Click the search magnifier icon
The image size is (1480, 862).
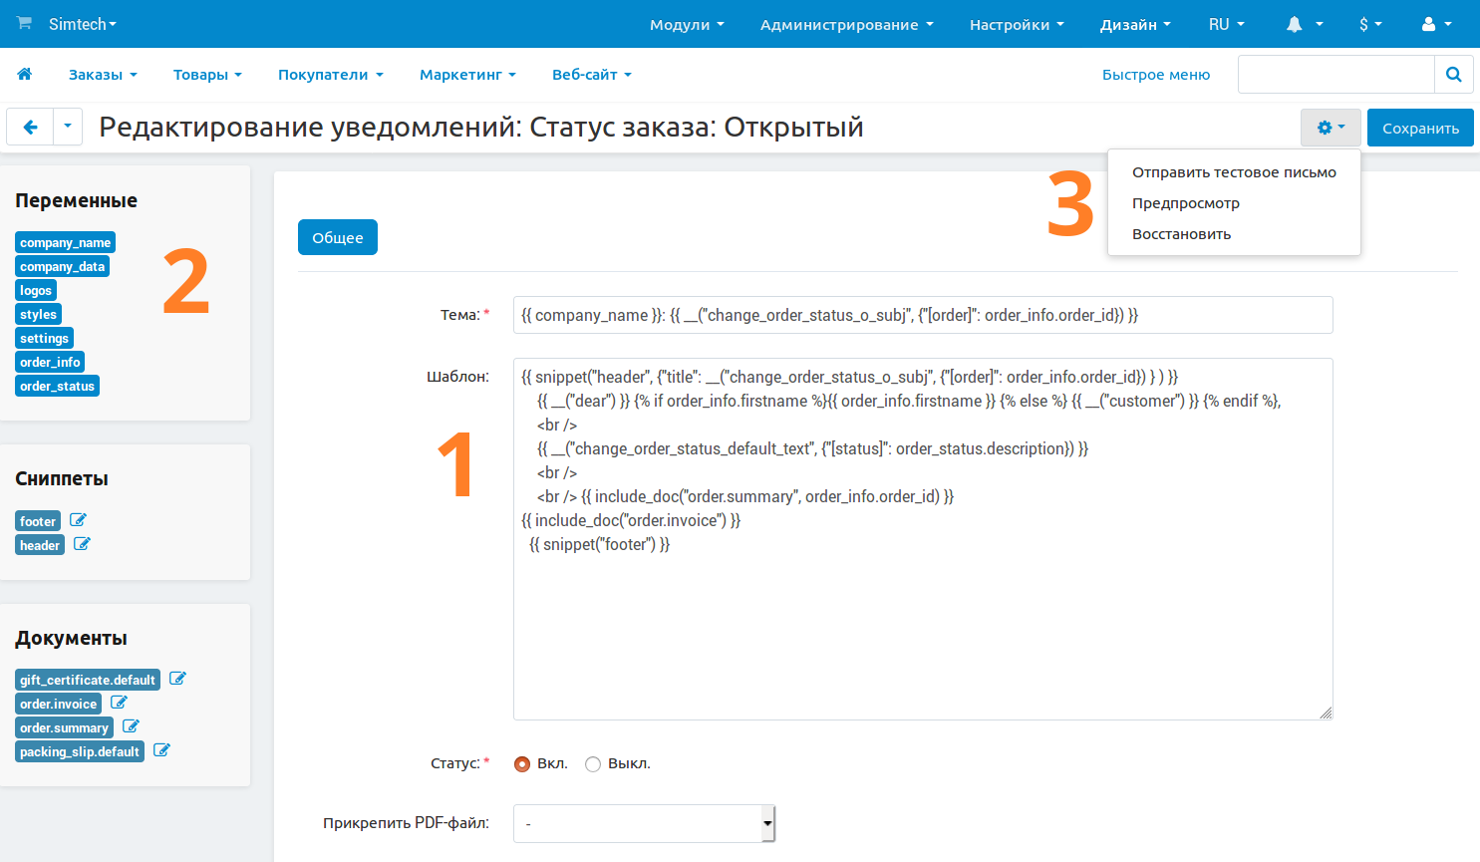tap(1453, 75)
